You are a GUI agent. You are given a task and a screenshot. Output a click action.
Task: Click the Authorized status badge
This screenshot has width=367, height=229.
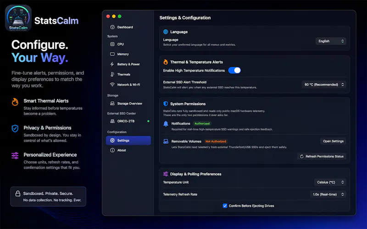tap(202, 123)
